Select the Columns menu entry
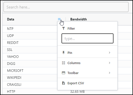Screen dimensions: 133x95 (x=87, y=63)
